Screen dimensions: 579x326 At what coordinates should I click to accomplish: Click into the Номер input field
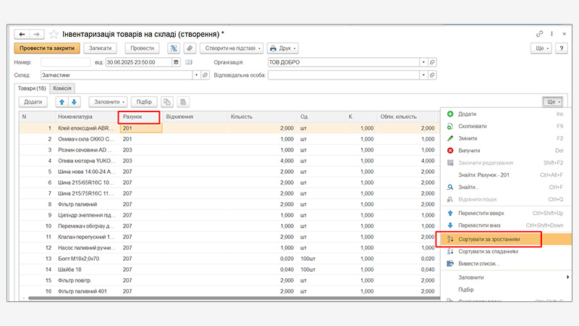click(x=65, y=62)
